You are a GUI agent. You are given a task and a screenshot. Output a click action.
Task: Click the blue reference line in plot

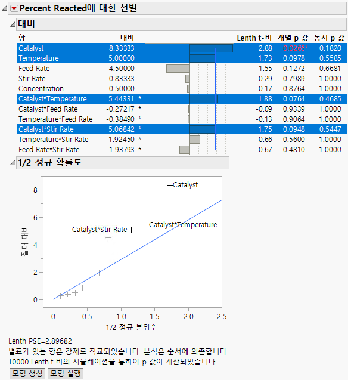tap(138, 249)
